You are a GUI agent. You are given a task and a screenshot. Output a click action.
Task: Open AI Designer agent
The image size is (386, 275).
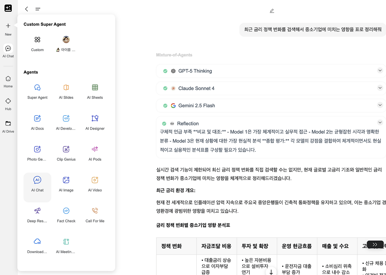click(x=95, y=123)
